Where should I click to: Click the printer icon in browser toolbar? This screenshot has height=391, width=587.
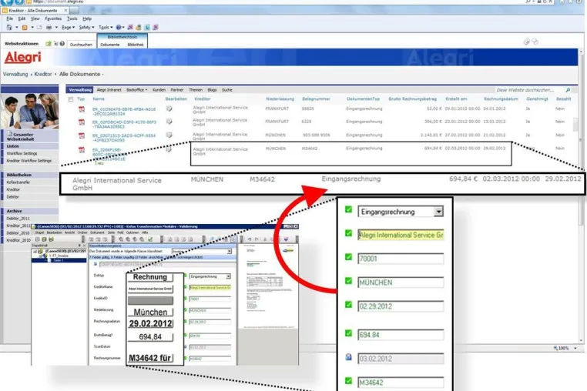pyautogui.click(x=49, y=27)
